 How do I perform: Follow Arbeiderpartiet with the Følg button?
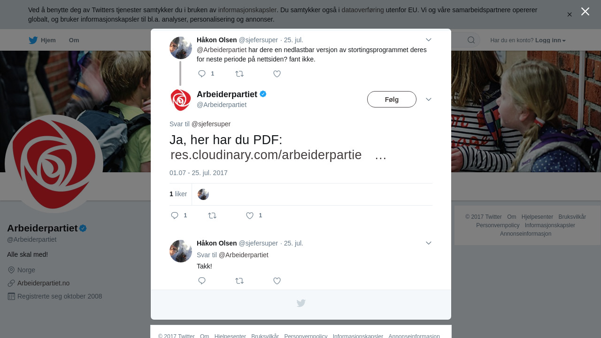pos(392,100)
